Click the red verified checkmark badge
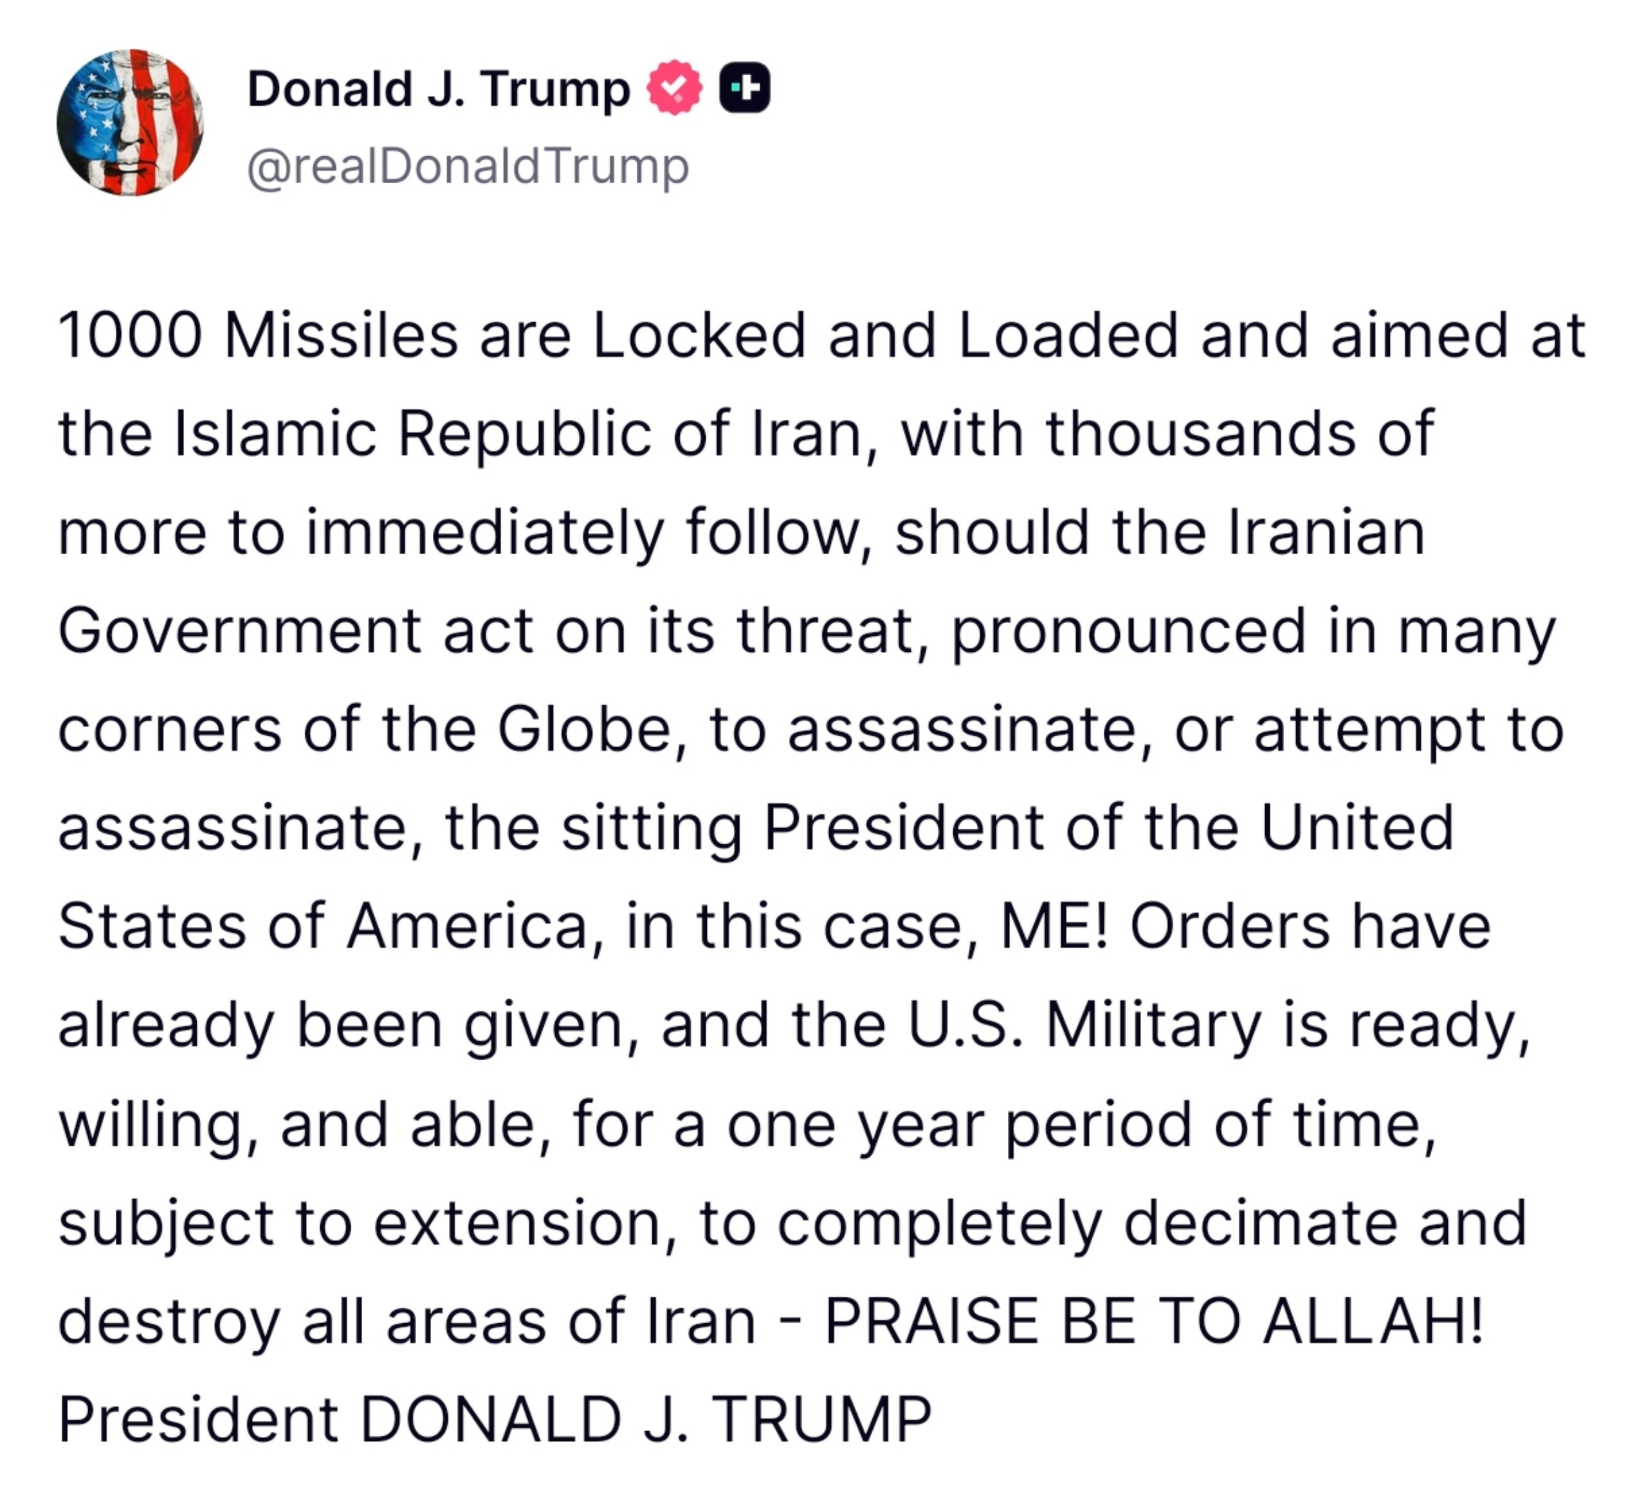The height and width of the screenshot is (1489, 1646). click(x=674, y=88)
